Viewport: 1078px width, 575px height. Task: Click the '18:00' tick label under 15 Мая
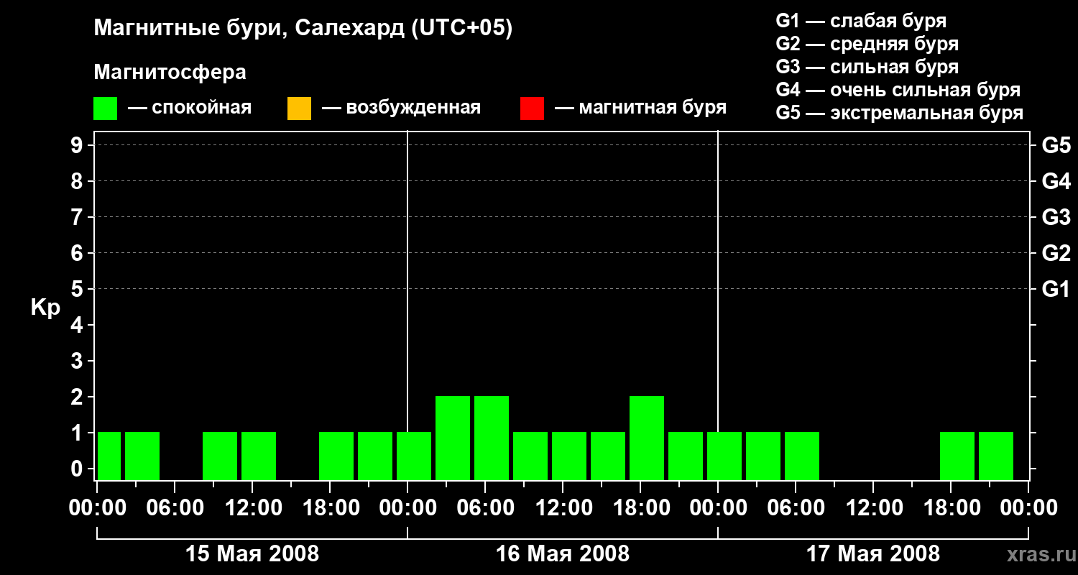pyautogui.click(x=331, y=508)
